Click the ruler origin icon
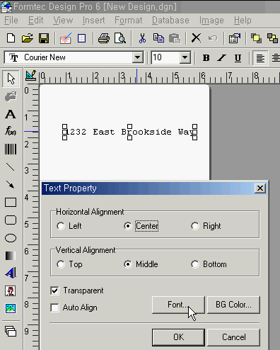280x350 pixels. click(31, 75)
